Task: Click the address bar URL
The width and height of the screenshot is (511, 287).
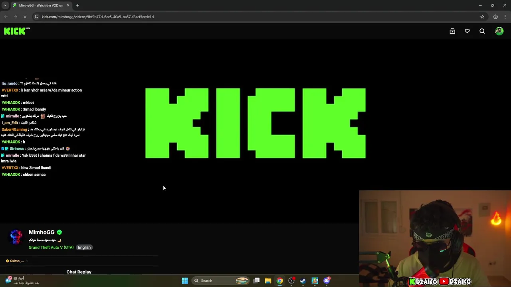Action: coord(97,17)
